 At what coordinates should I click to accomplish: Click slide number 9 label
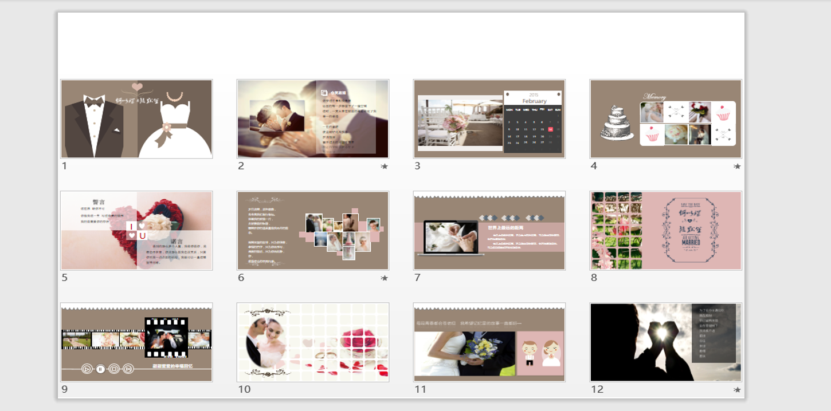coord(65,389)
